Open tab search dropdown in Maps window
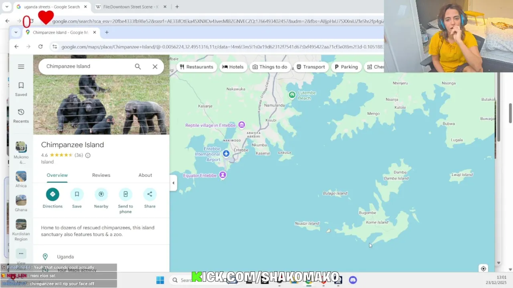Screen dimensions: 513x288 16,32
